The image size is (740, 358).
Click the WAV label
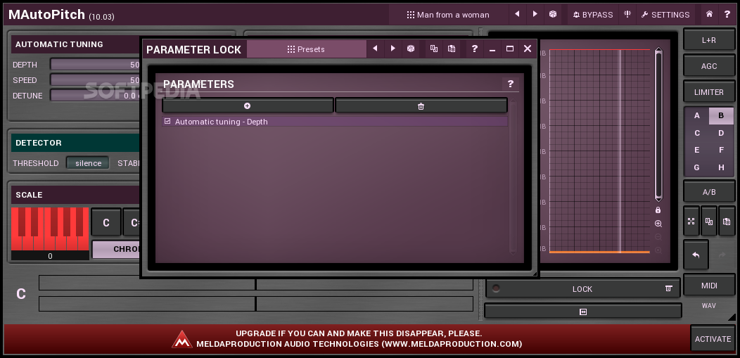[x=709, y=306]
